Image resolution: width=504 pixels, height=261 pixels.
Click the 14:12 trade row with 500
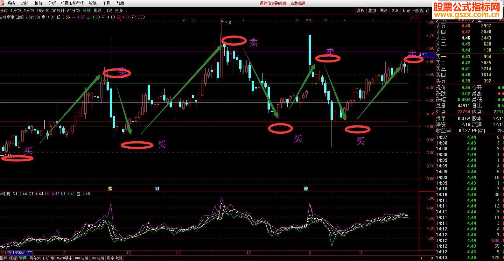[x=470, y=240]
